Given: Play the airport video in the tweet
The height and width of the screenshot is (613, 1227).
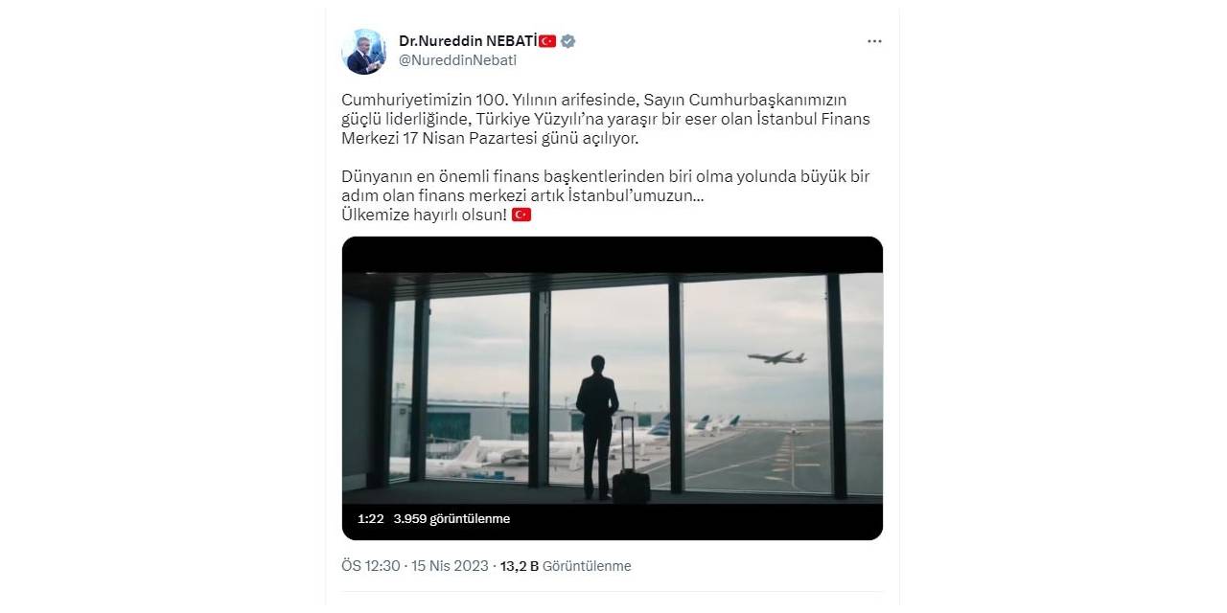Looking at the screenshot, I should (x=613, y=388).
